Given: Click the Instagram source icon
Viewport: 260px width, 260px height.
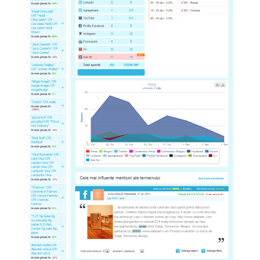Looking at the screenshot, I should click(x=80, y=34).
